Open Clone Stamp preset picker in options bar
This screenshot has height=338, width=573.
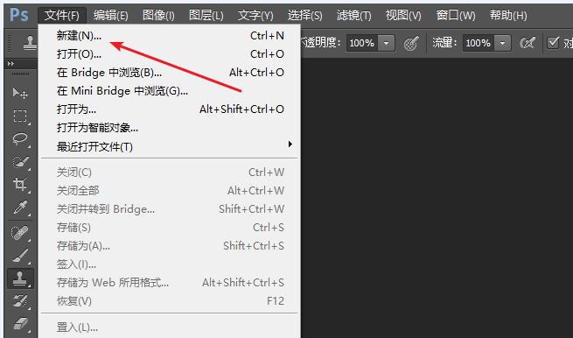[x=30, y=43]
